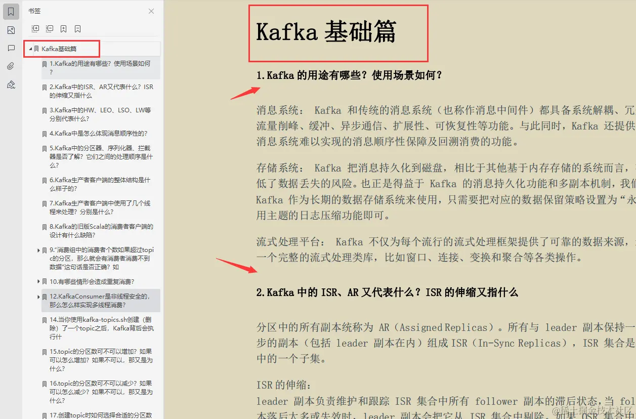Open the signature pen panel icon
Viewport: 636px width, 419px height.
11,85
